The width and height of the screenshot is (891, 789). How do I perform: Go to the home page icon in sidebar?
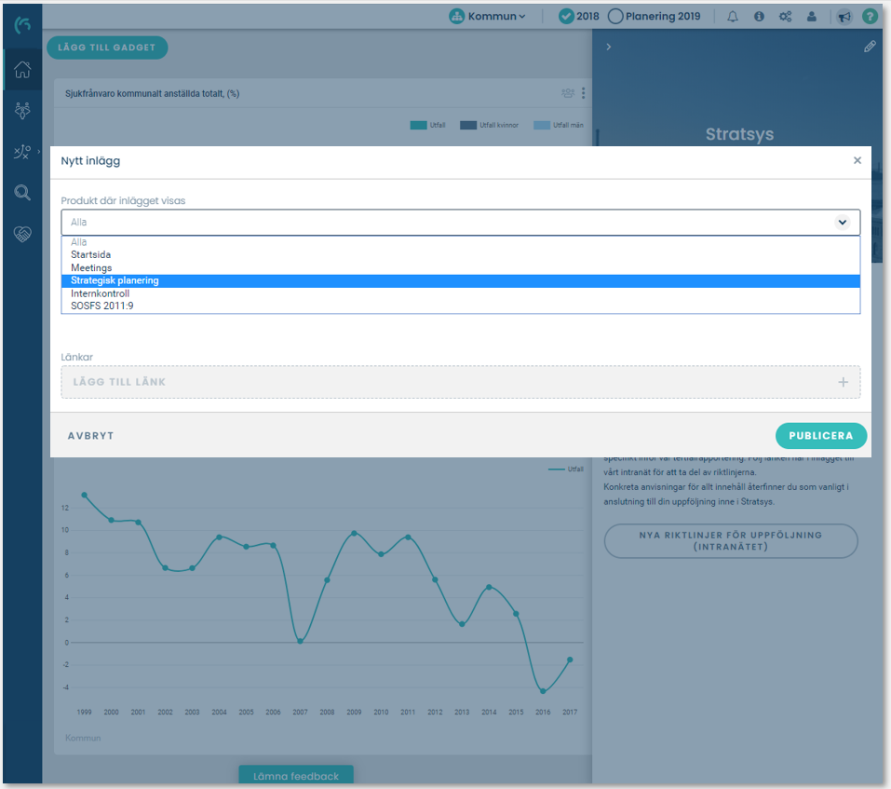[22, 69]
